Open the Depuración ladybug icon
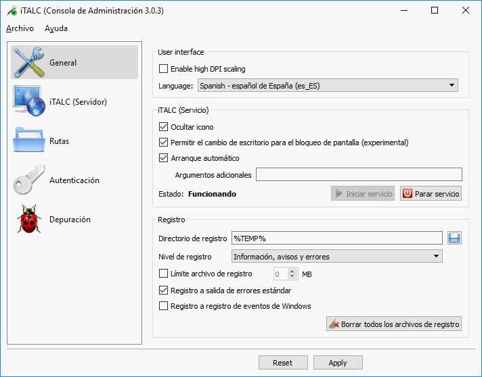 pos(29,220)
